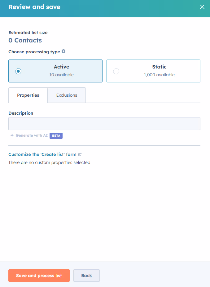210x287 pixels.
Task: Open the Customize the 'Create list' form link
Action: point(42,154)
